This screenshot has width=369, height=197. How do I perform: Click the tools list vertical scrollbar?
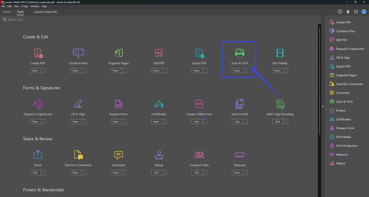(319, 81)
